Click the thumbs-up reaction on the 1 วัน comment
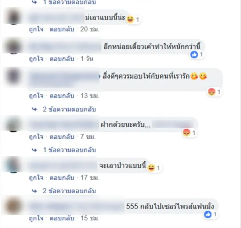 pos(194,55)
